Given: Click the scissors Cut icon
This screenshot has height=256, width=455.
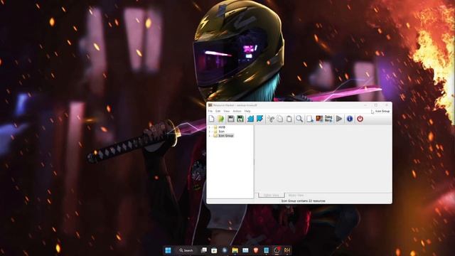Looking at the screenshot, I should click(x=270, y=119).
